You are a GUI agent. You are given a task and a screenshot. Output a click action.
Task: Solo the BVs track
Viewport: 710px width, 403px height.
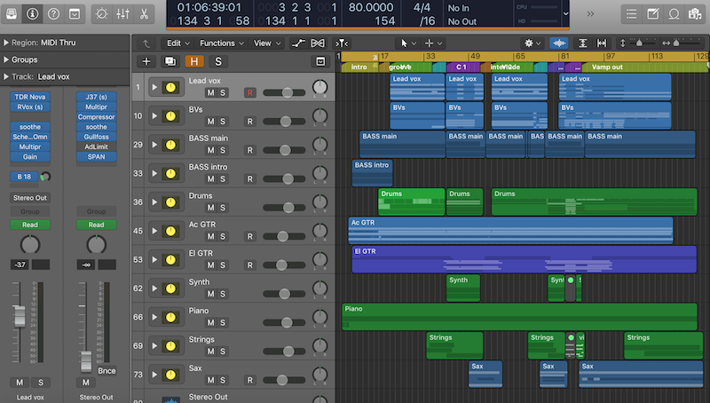point(223,122)
